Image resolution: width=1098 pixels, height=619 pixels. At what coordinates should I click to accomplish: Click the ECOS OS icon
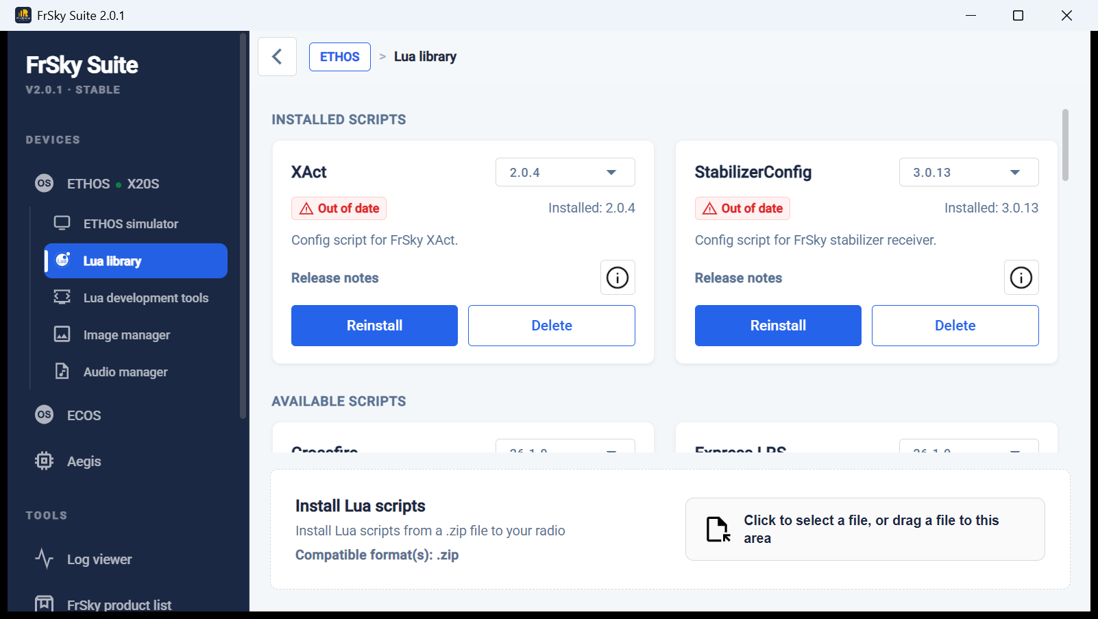(45, 415)
